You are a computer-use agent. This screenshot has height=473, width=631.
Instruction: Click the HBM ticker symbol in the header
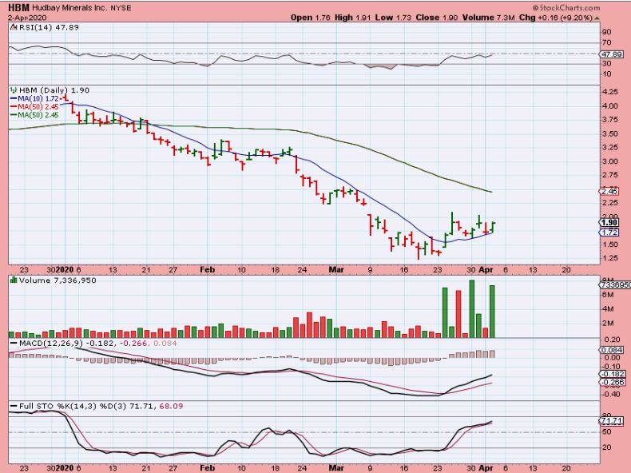[x=18, y=7]
